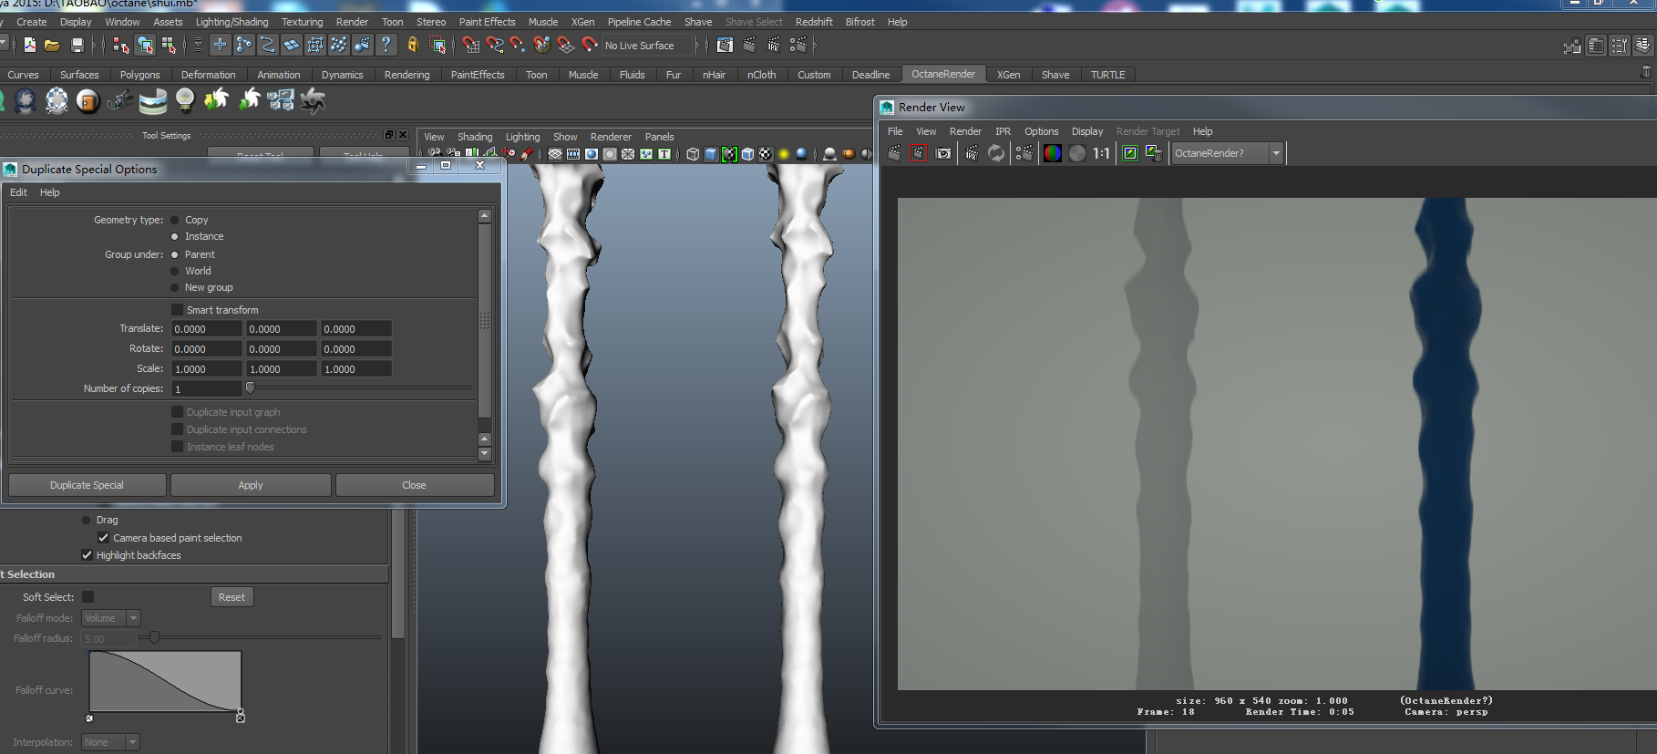The height and width of the screenshot is (754, 1657).
Task: Open the No Live Surface field
Action: point(648,46)
